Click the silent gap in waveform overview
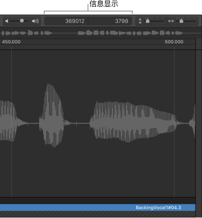Viewport: 202px width, 218px height. click(65, 33)
